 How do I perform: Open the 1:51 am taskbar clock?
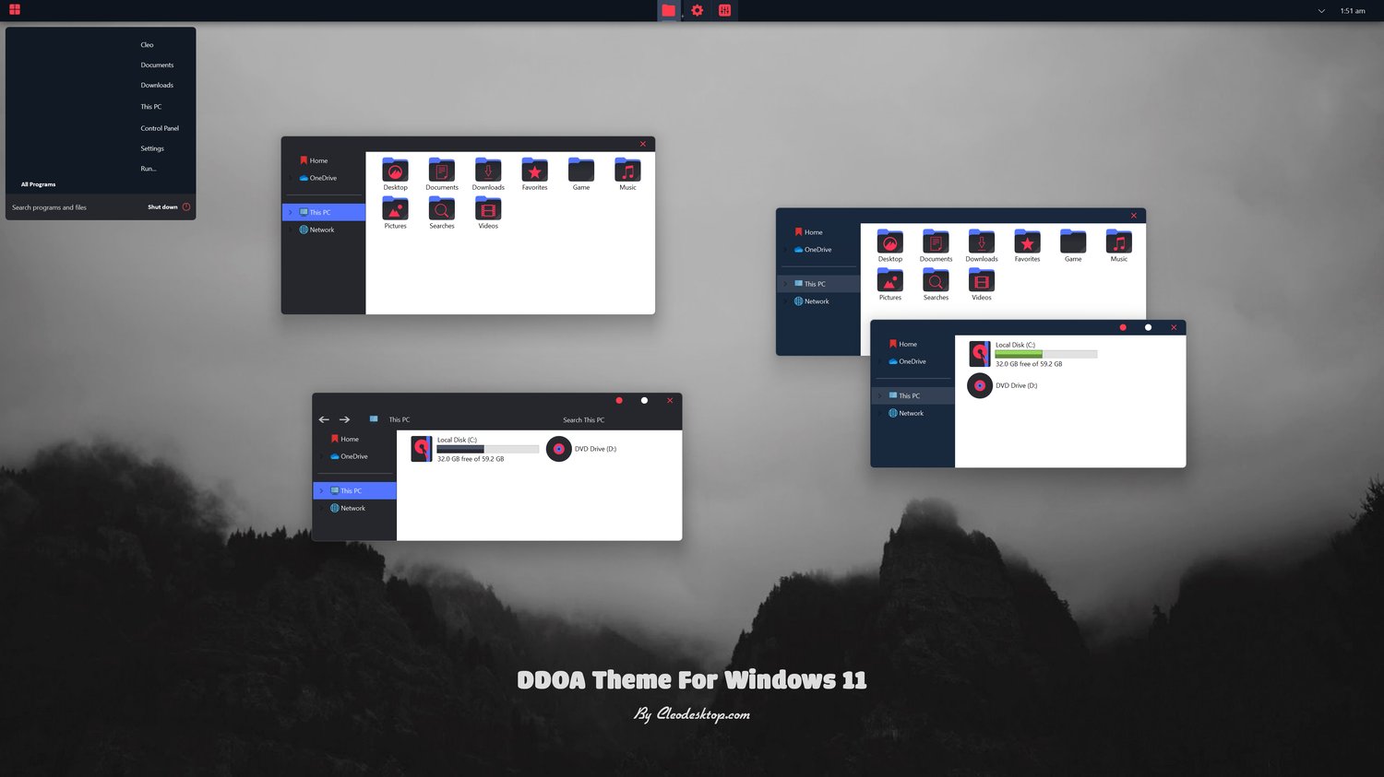coord(1353,11)
